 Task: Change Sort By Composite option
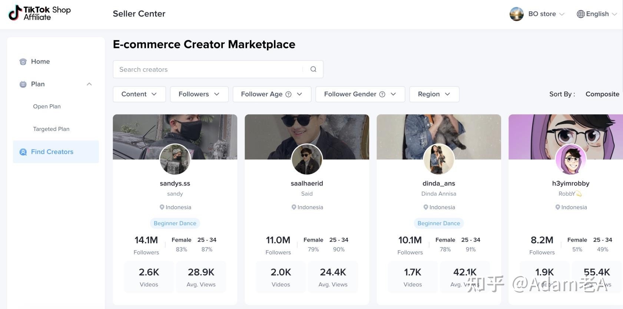click(x=602, y=94)
